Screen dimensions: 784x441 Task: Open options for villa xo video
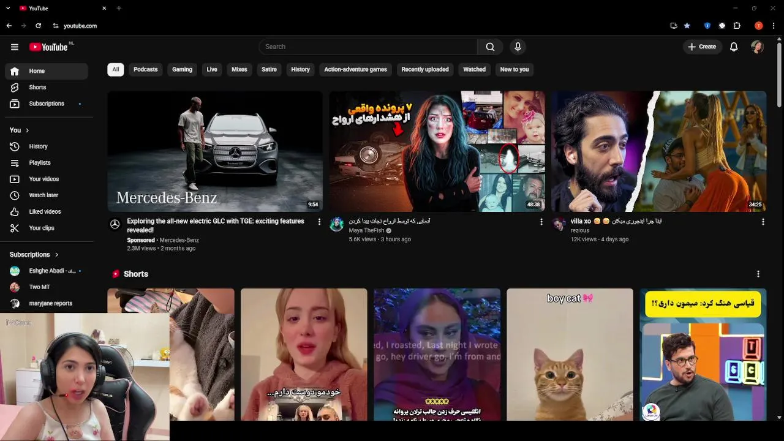(763, 222)
